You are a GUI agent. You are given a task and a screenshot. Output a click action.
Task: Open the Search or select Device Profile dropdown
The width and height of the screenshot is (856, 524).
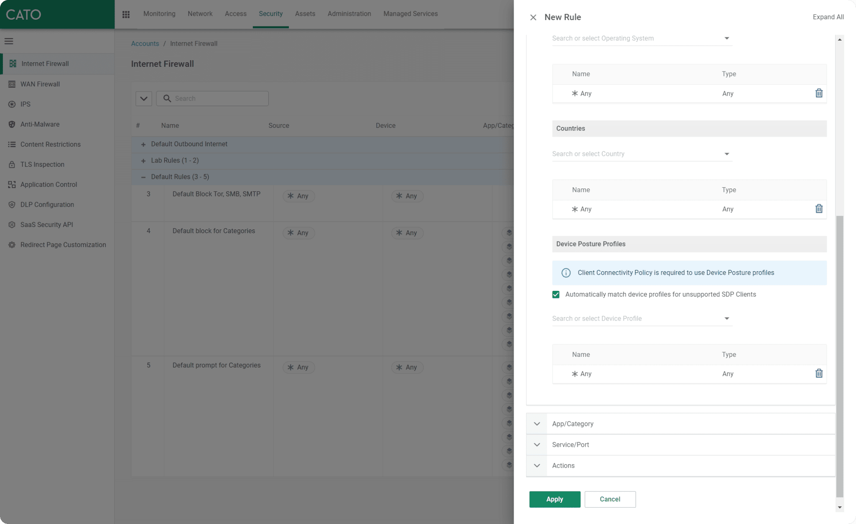click(726, 318)
